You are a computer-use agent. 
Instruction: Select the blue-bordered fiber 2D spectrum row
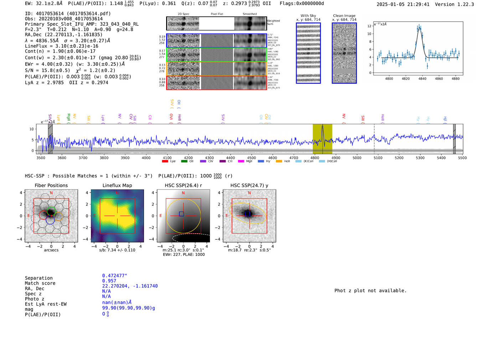pyautogui.click(x=216, y=41)
